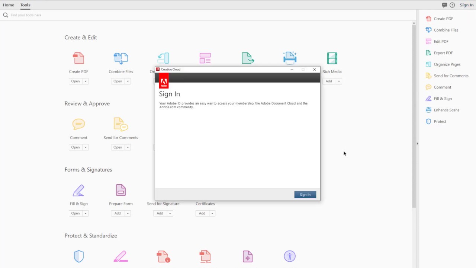
Task: Collapse the right pane using the arrow handle
Action: click(x=417, y=144)
